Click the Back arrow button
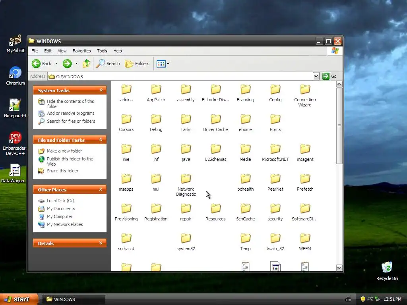This screenshot has height=305, width=407. [x=41, y=64]
